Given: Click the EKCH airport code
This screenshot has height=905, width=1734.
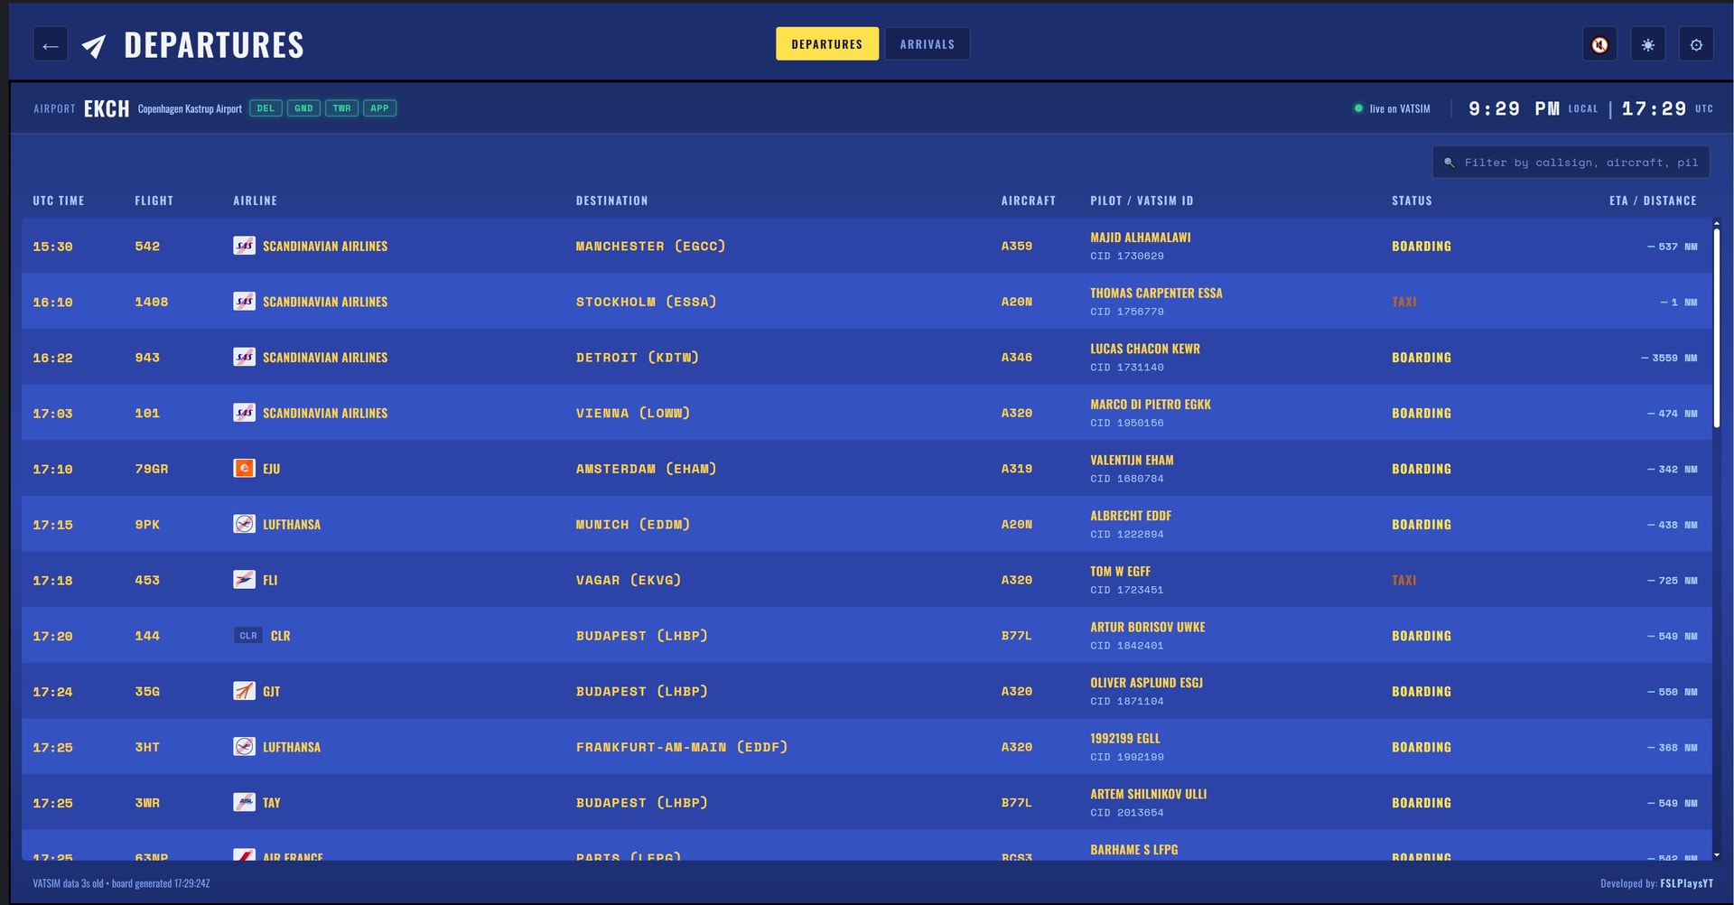Looking at the screenshot, I should click(107, 108).
